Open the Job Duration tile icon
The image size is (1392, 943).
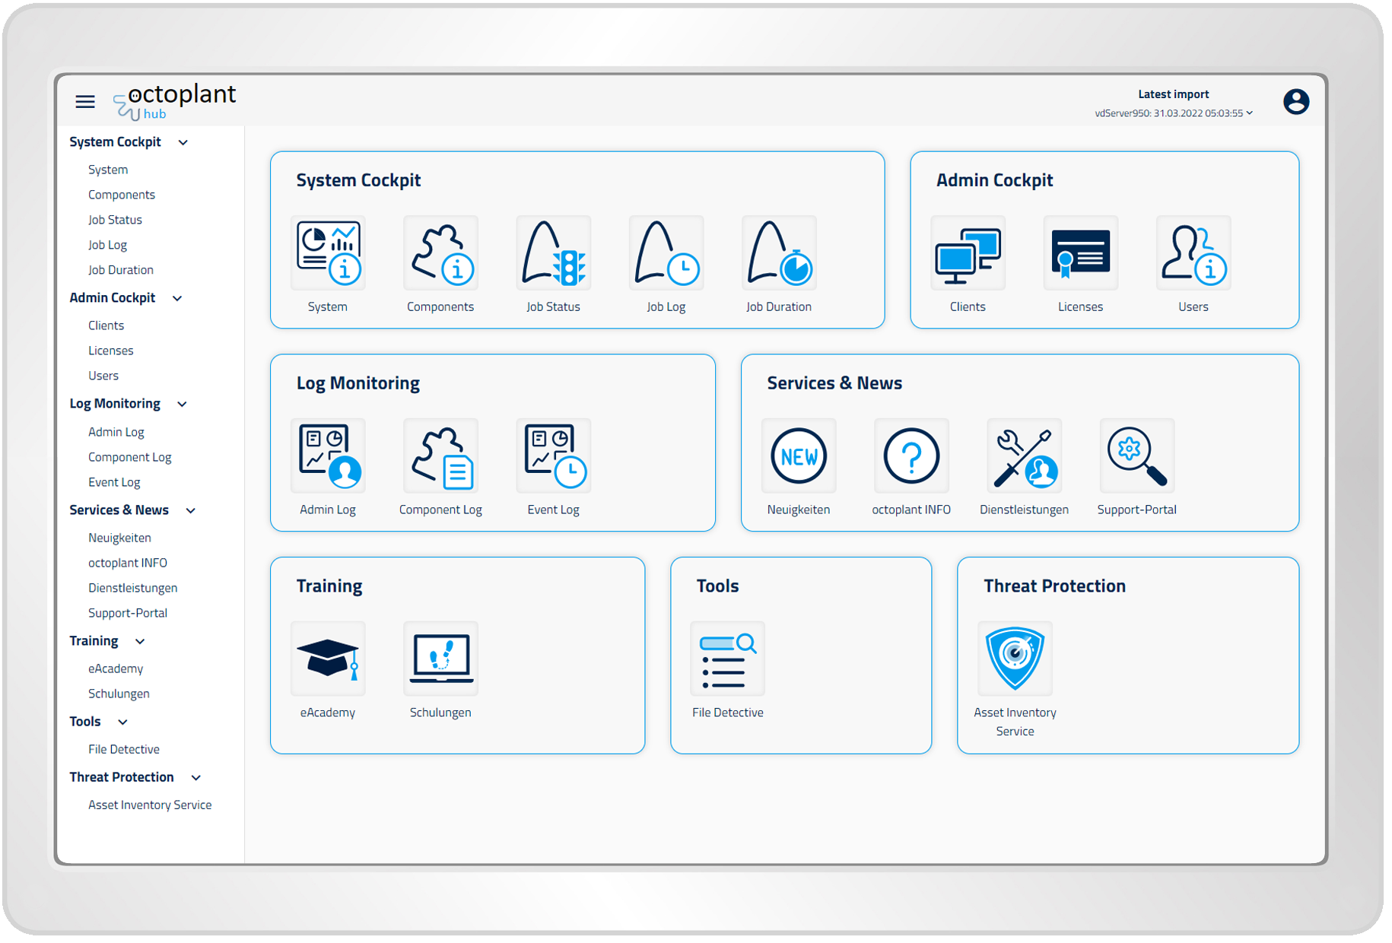[779, 253]
